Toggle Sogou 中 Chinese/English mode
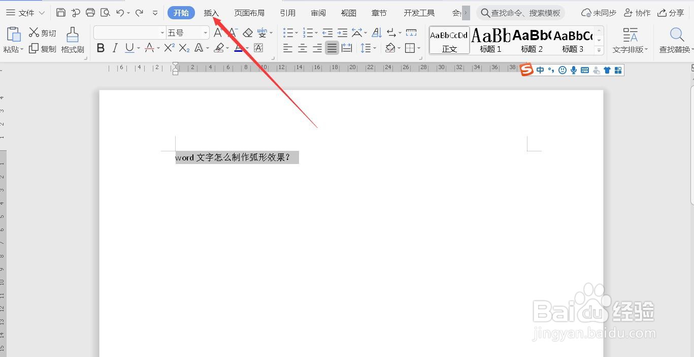 point(540,70)
